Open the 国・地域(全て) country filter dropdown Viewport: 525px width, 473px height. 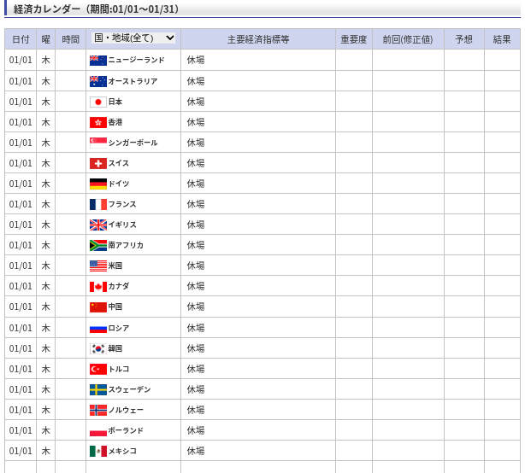tap(133, 38)
